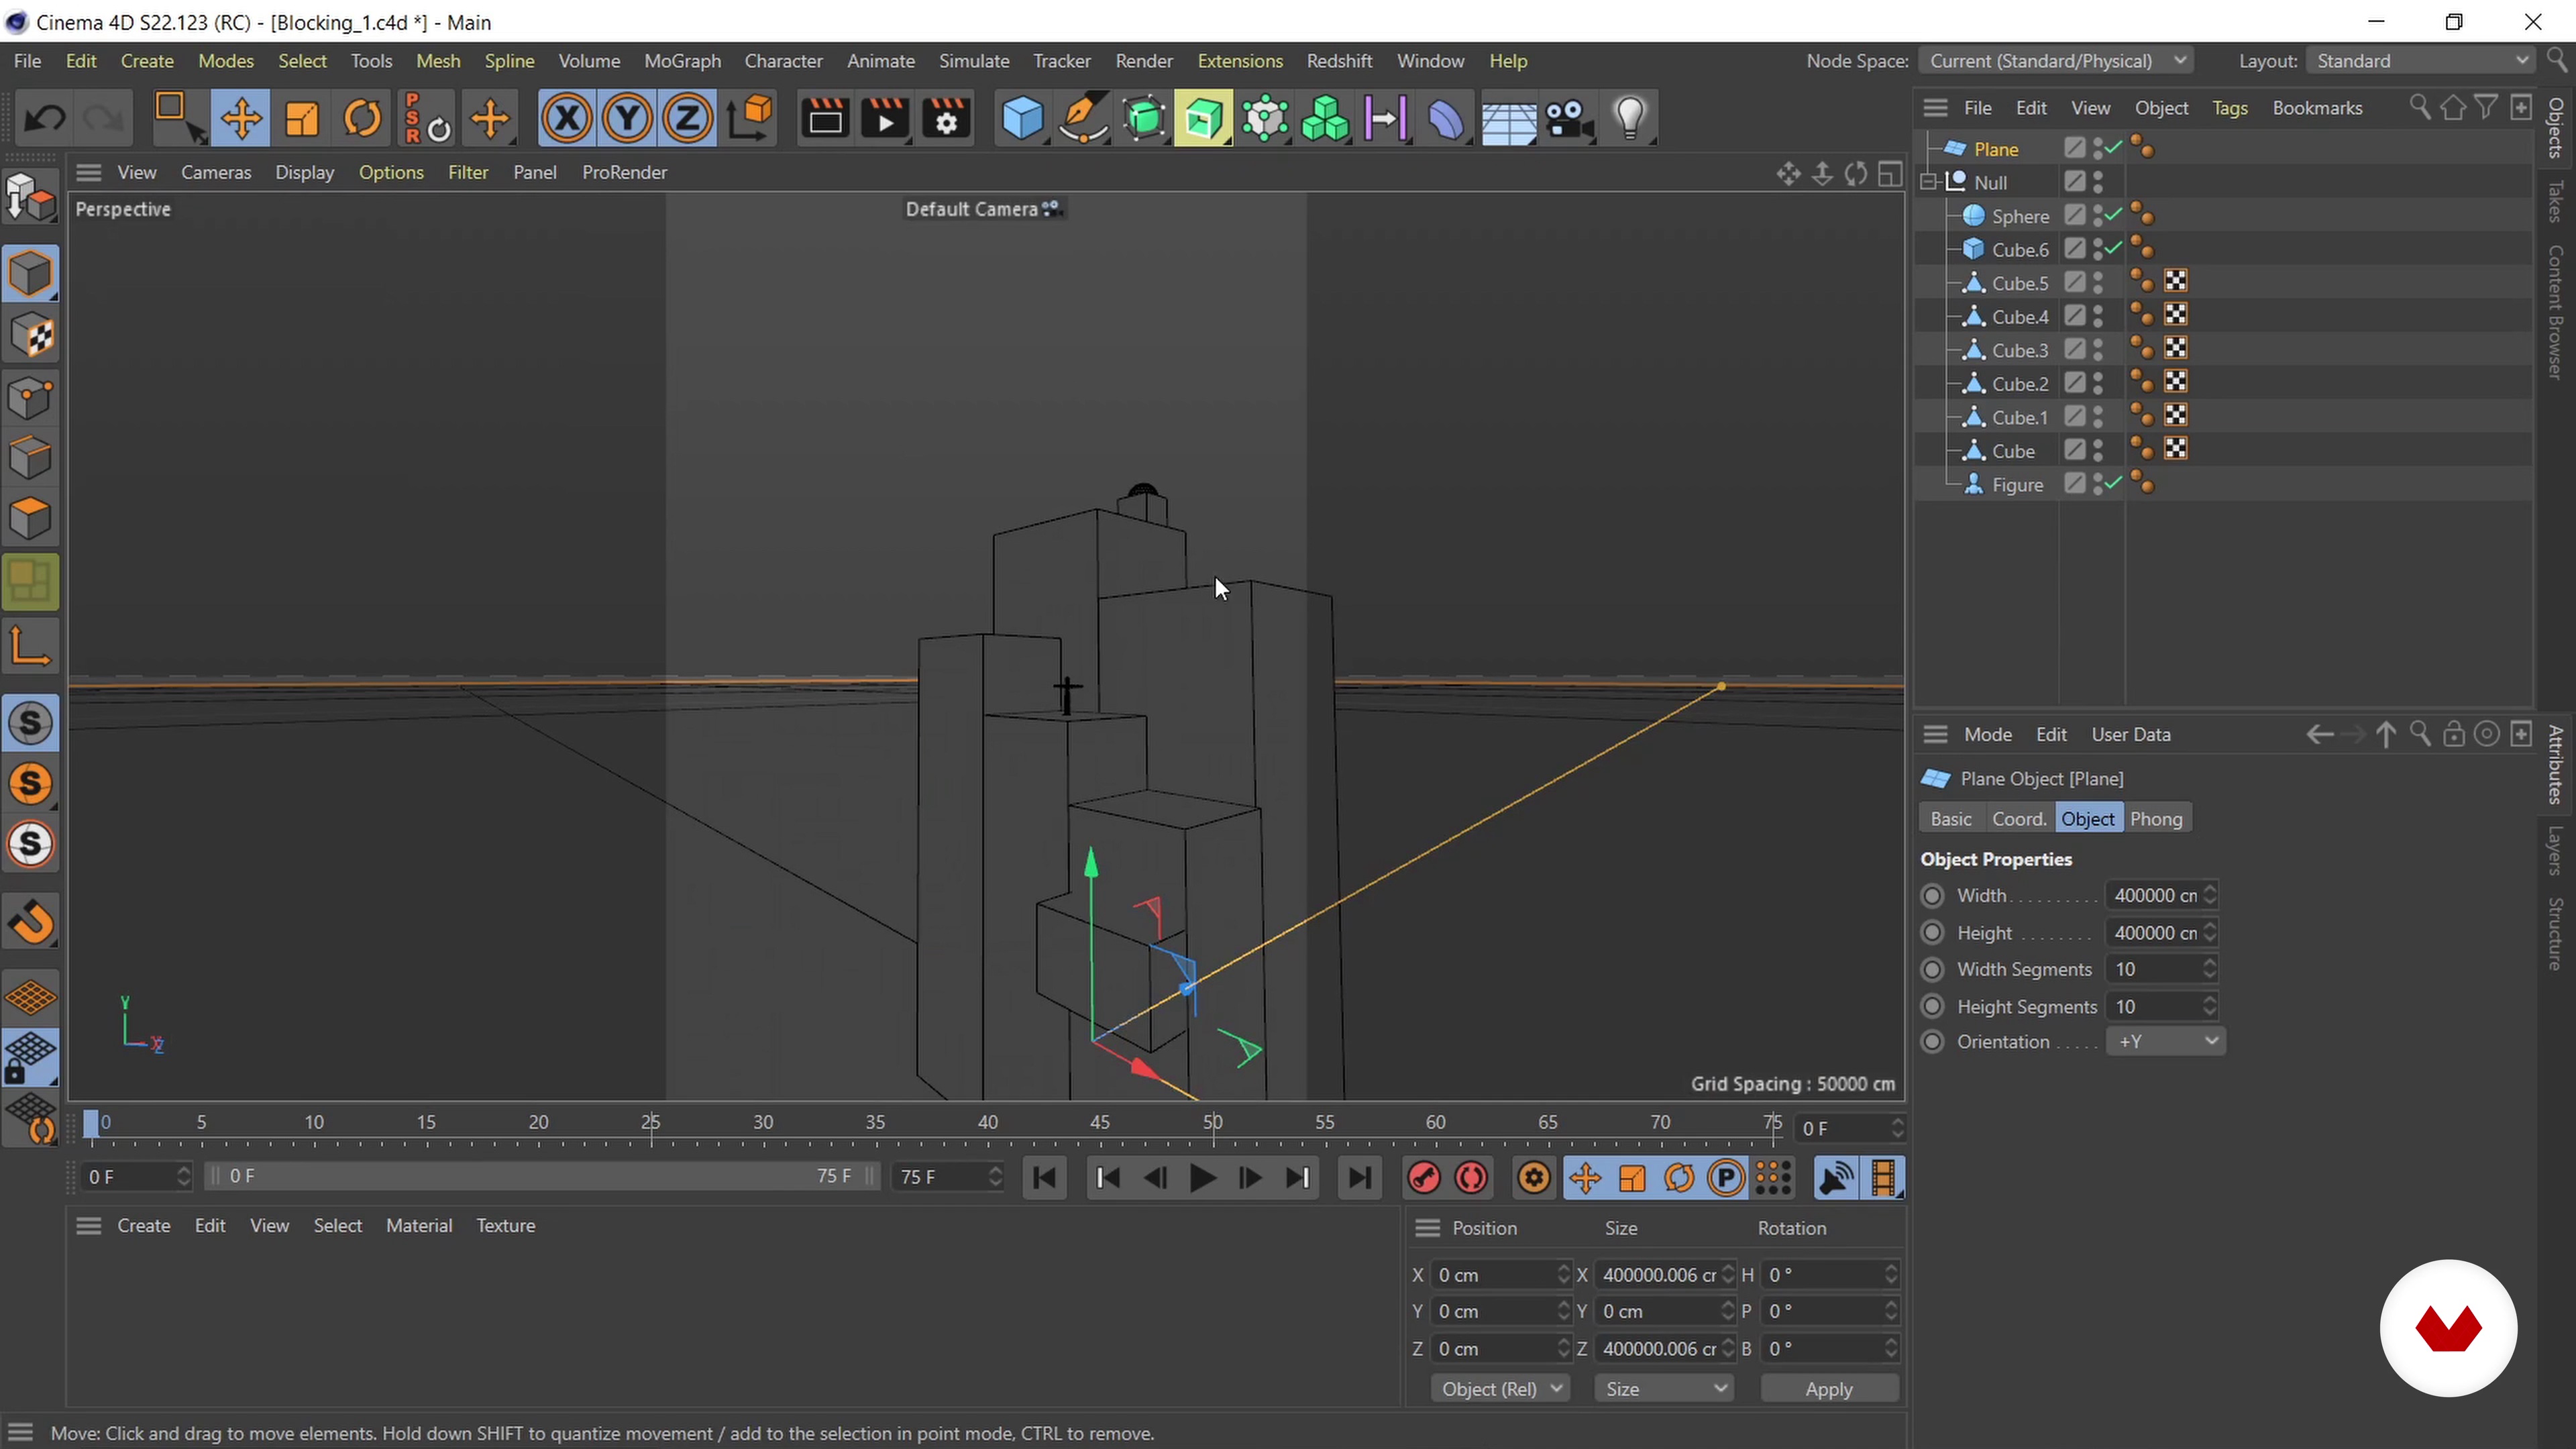The height and width of the screenshot is (1449, 2576).
Task: Open the Render menu
Action: tap(1144, 61)
